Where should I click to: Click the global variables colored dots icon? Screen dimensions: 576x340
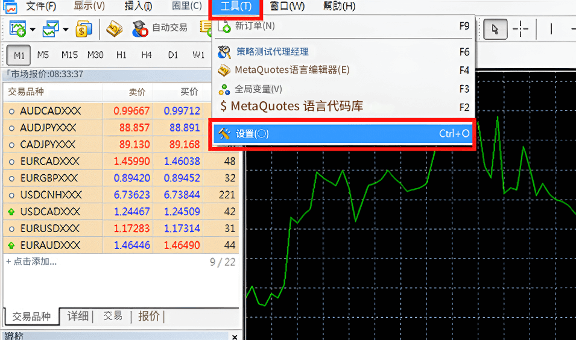[224, 89]
